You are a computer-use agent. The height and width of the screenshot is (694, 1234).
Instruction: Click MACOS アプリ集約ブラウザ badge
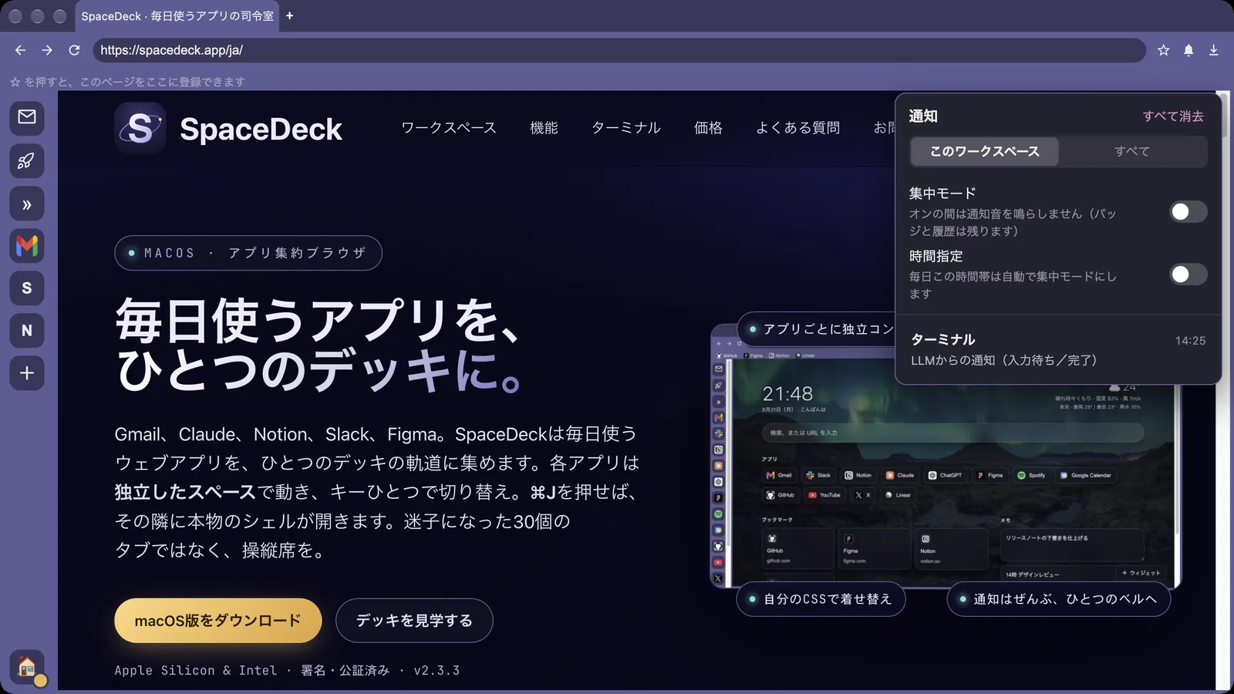click(248, 253)
